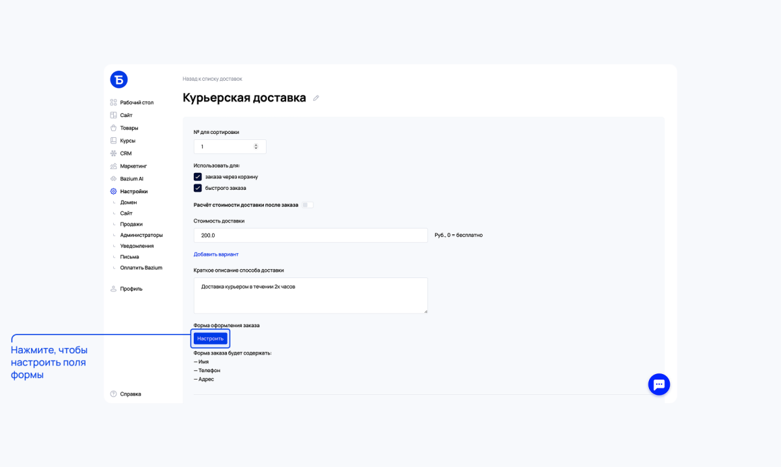Click the sort number stepper arrows
The height and width of the screenshot is (467, 781).
point(256,147)
